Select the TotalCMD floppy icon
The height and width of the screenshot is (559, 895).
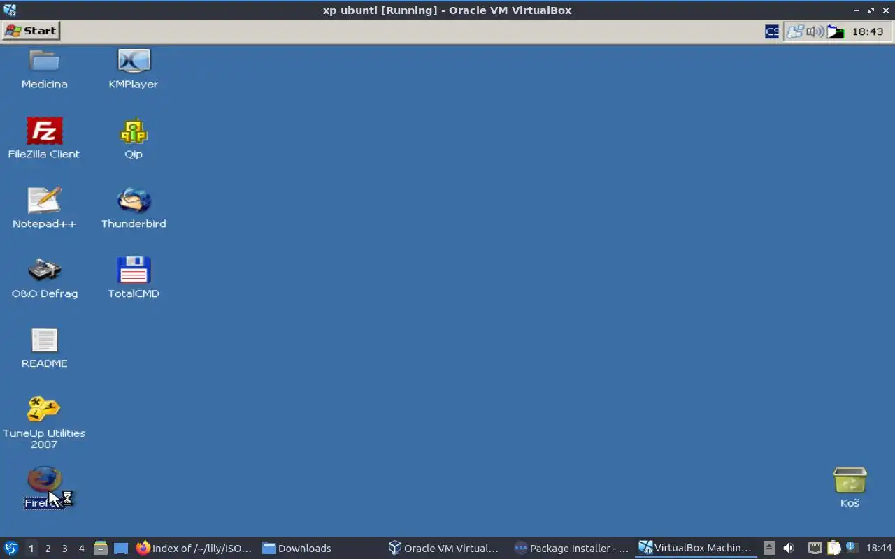[x=134, y=278]
